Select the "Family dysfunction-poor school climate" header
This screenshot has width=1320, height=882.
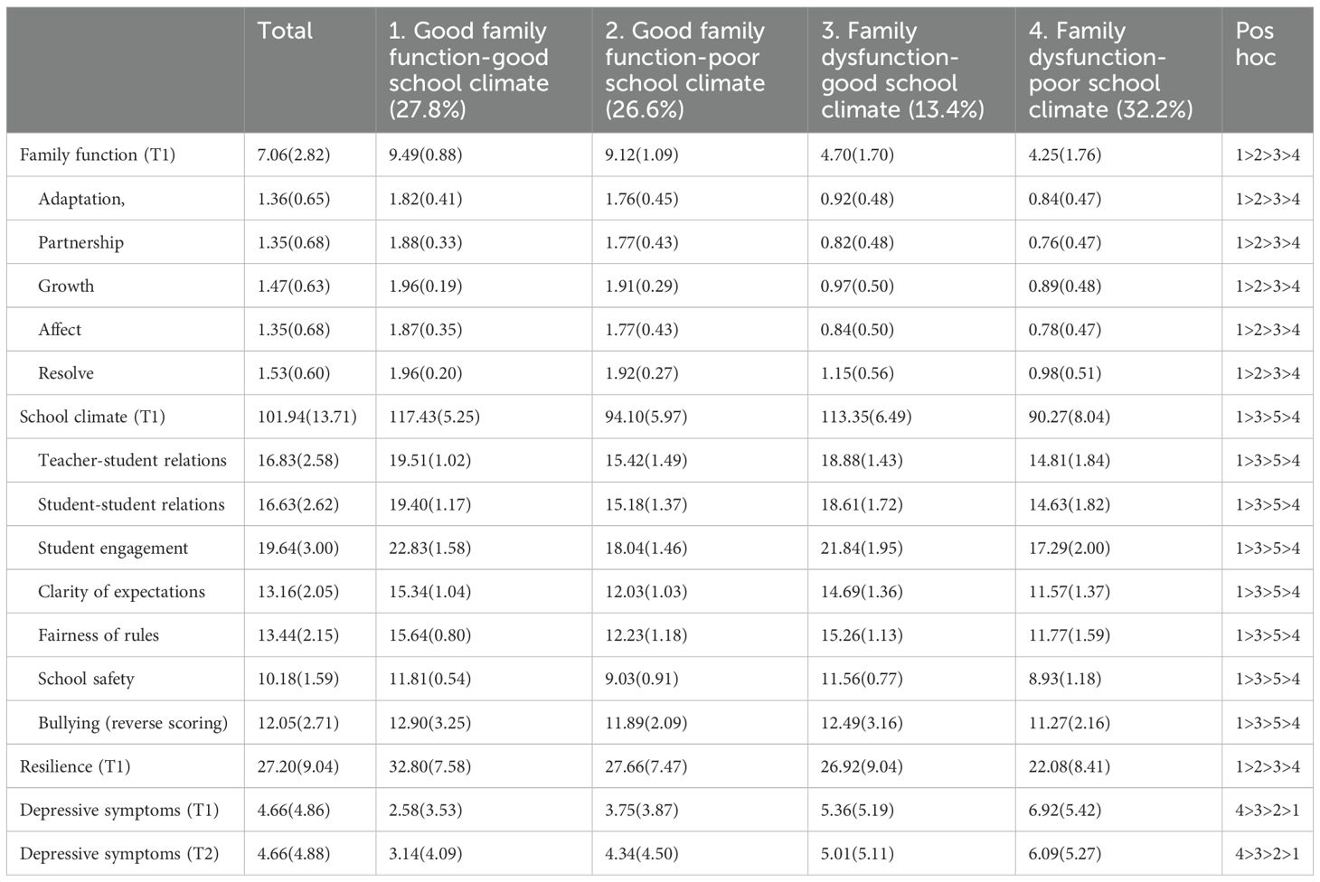[x=1110, y=70]
